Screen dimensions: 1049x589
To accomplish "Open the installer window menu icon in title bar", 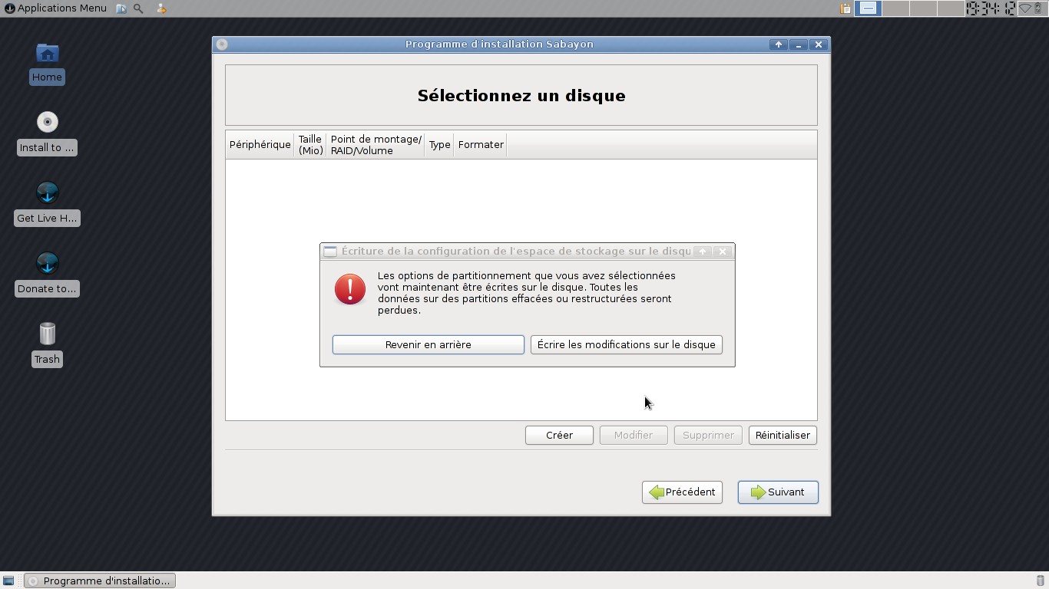I will pos(222,44).
